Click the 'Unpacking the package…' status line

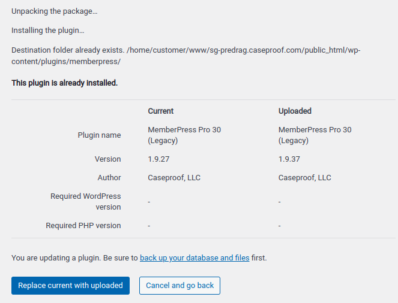click(x=54, y=11)
